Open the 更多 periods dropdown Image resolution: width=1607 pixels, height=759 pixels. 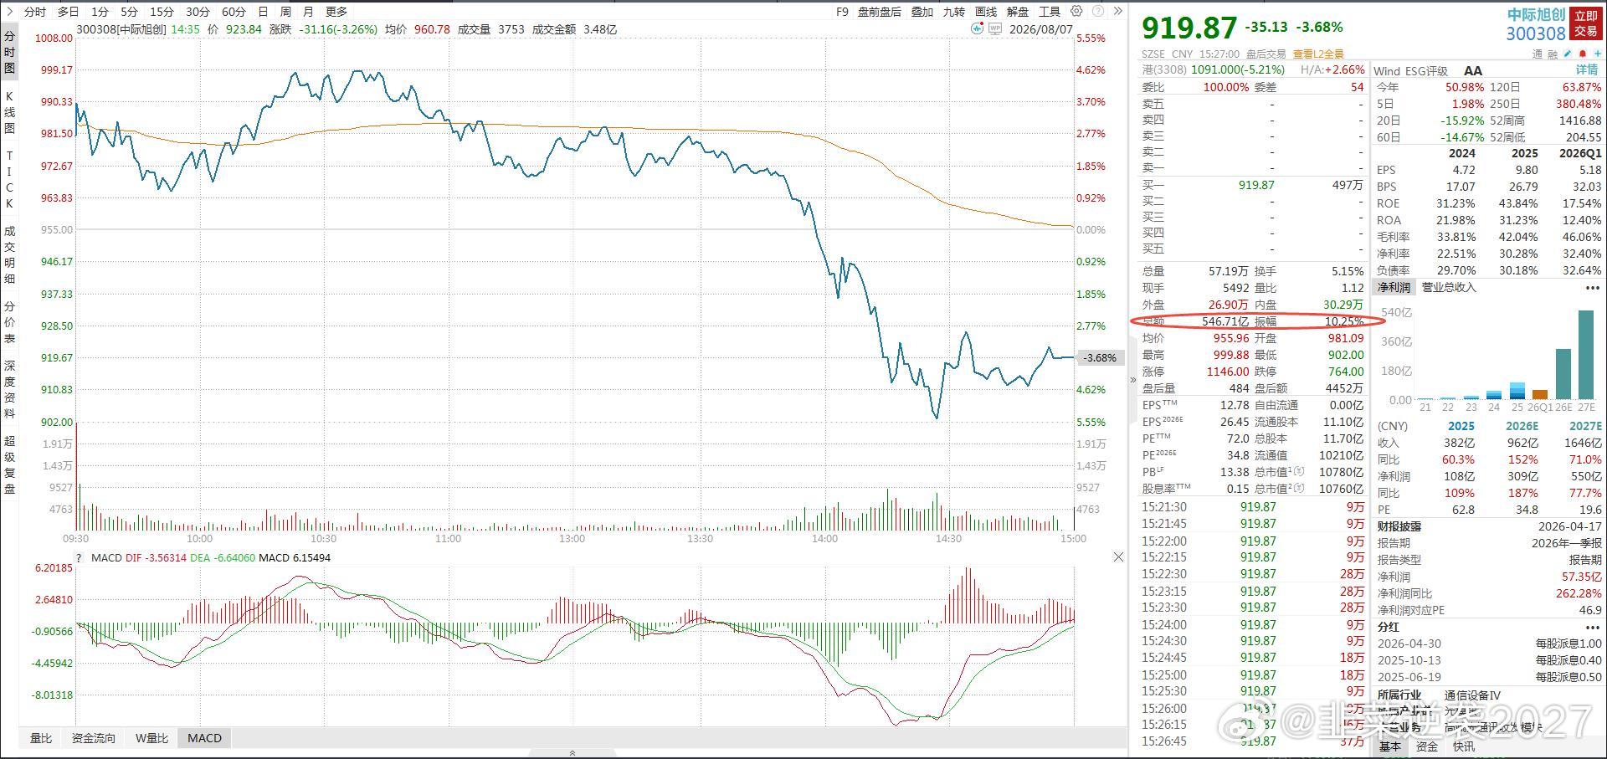click(x=336, y=12)
